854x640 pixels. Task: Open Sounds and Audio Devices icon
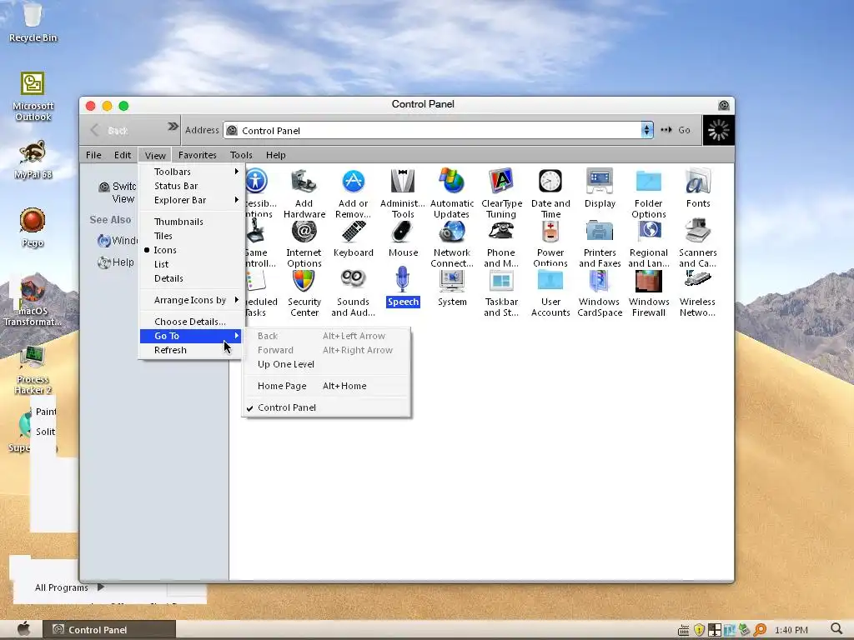(353, 292)
